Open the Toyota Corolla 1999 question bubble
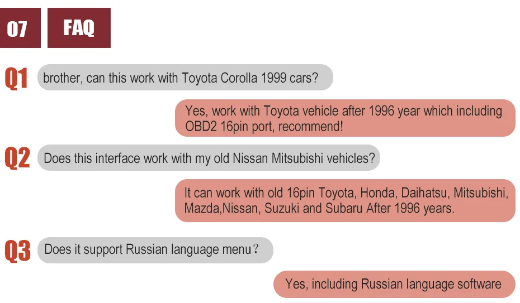This screenshot has height=303, width=520. coord(185,78)
